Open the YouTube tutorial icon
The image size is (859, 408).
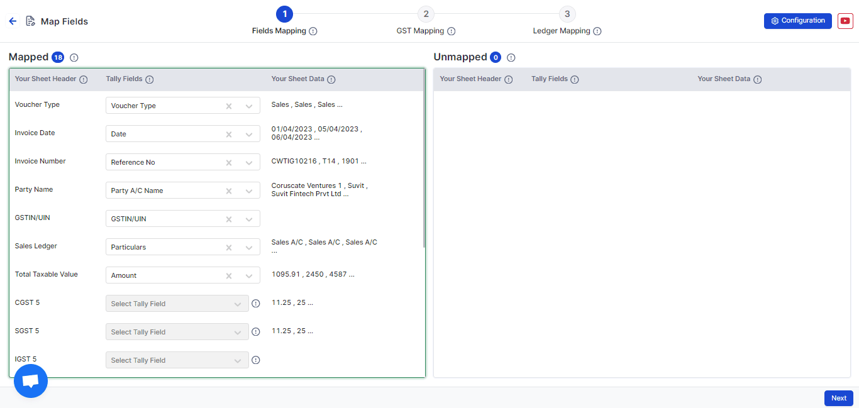(x=845, y=21)
